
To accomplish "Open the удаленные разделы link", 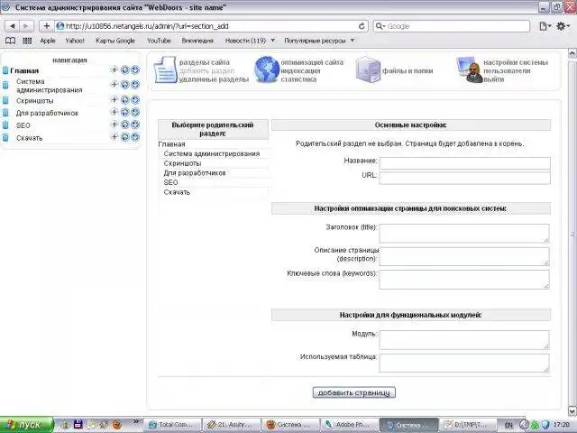I will [214, 79].
